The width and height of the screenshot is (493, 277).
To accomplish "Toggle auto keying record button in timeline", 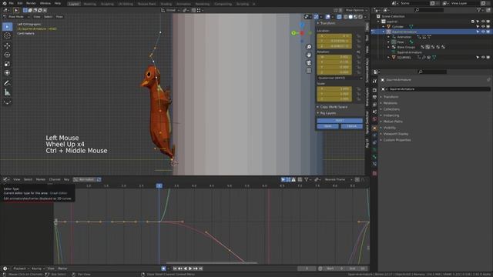I will click(163, 269).
